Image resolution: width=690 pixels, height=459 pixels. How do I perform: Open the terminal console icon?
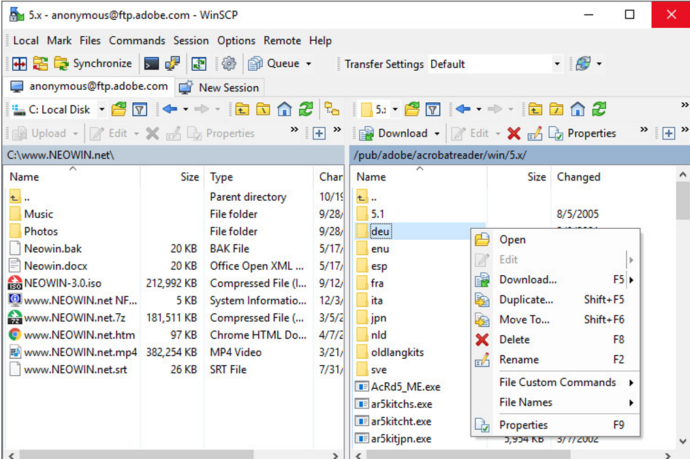click(151, 64)
